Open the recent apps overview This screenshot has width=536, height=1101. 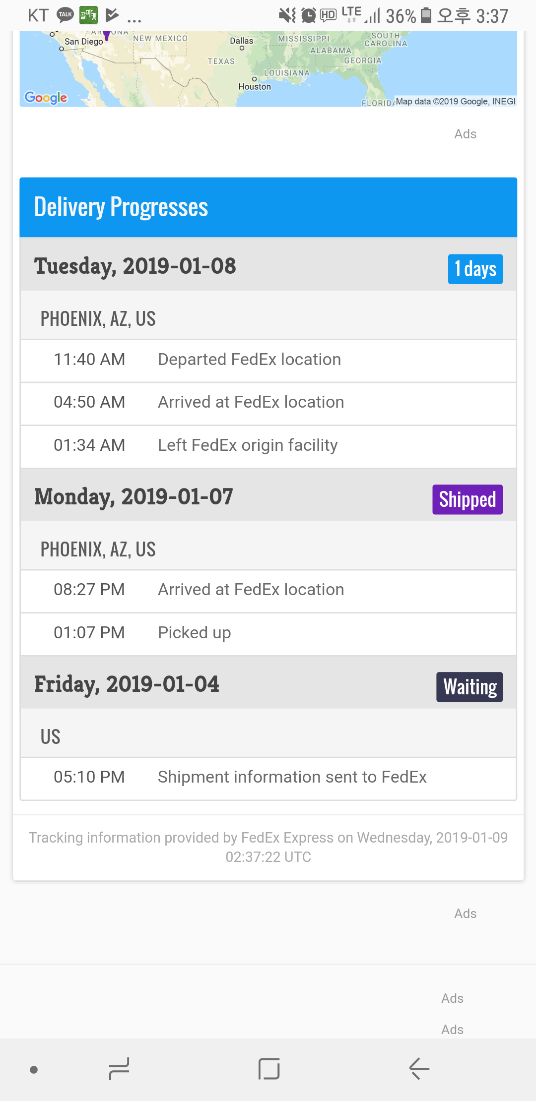coord(119,1069)
